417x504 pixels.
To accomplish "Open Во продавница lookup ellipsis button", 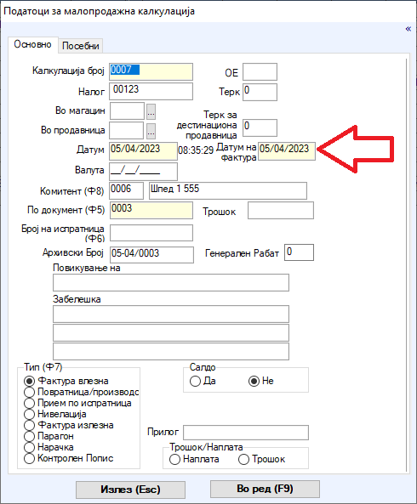I will pyautogui.click(x=151, y=131).
